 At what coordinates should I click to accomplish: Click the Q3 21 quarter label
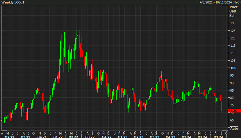(25, 137)
